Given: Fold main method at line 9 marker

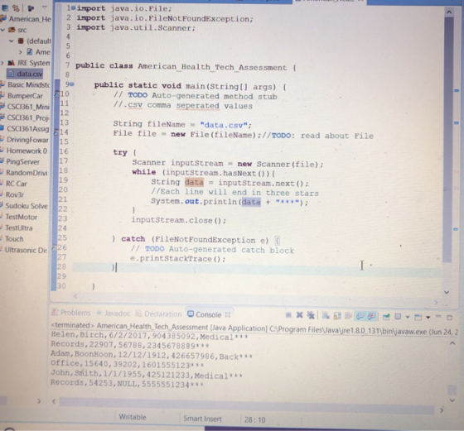Looking at the screenshot, I should pyautogui.click(x=72, y=84).
